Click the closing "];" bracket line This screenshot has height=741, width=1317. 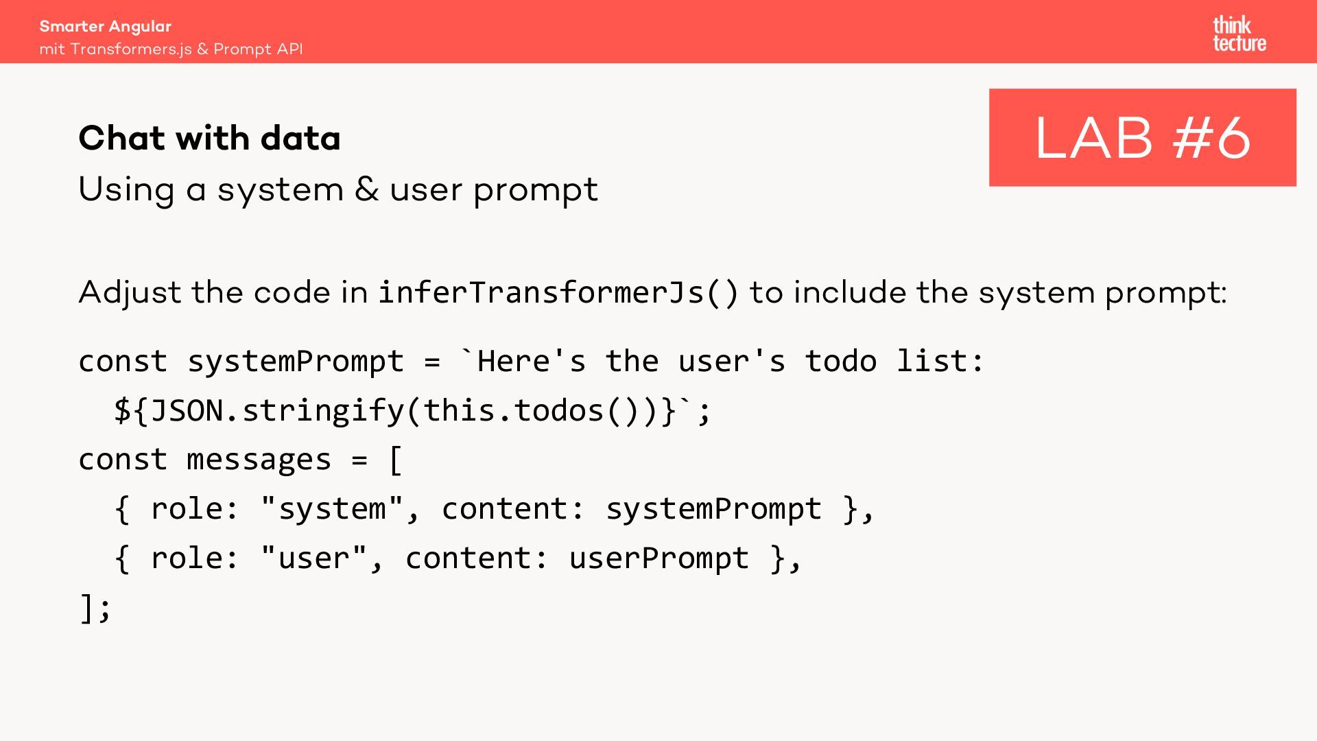pyautogui.click(x=95, y=608)
